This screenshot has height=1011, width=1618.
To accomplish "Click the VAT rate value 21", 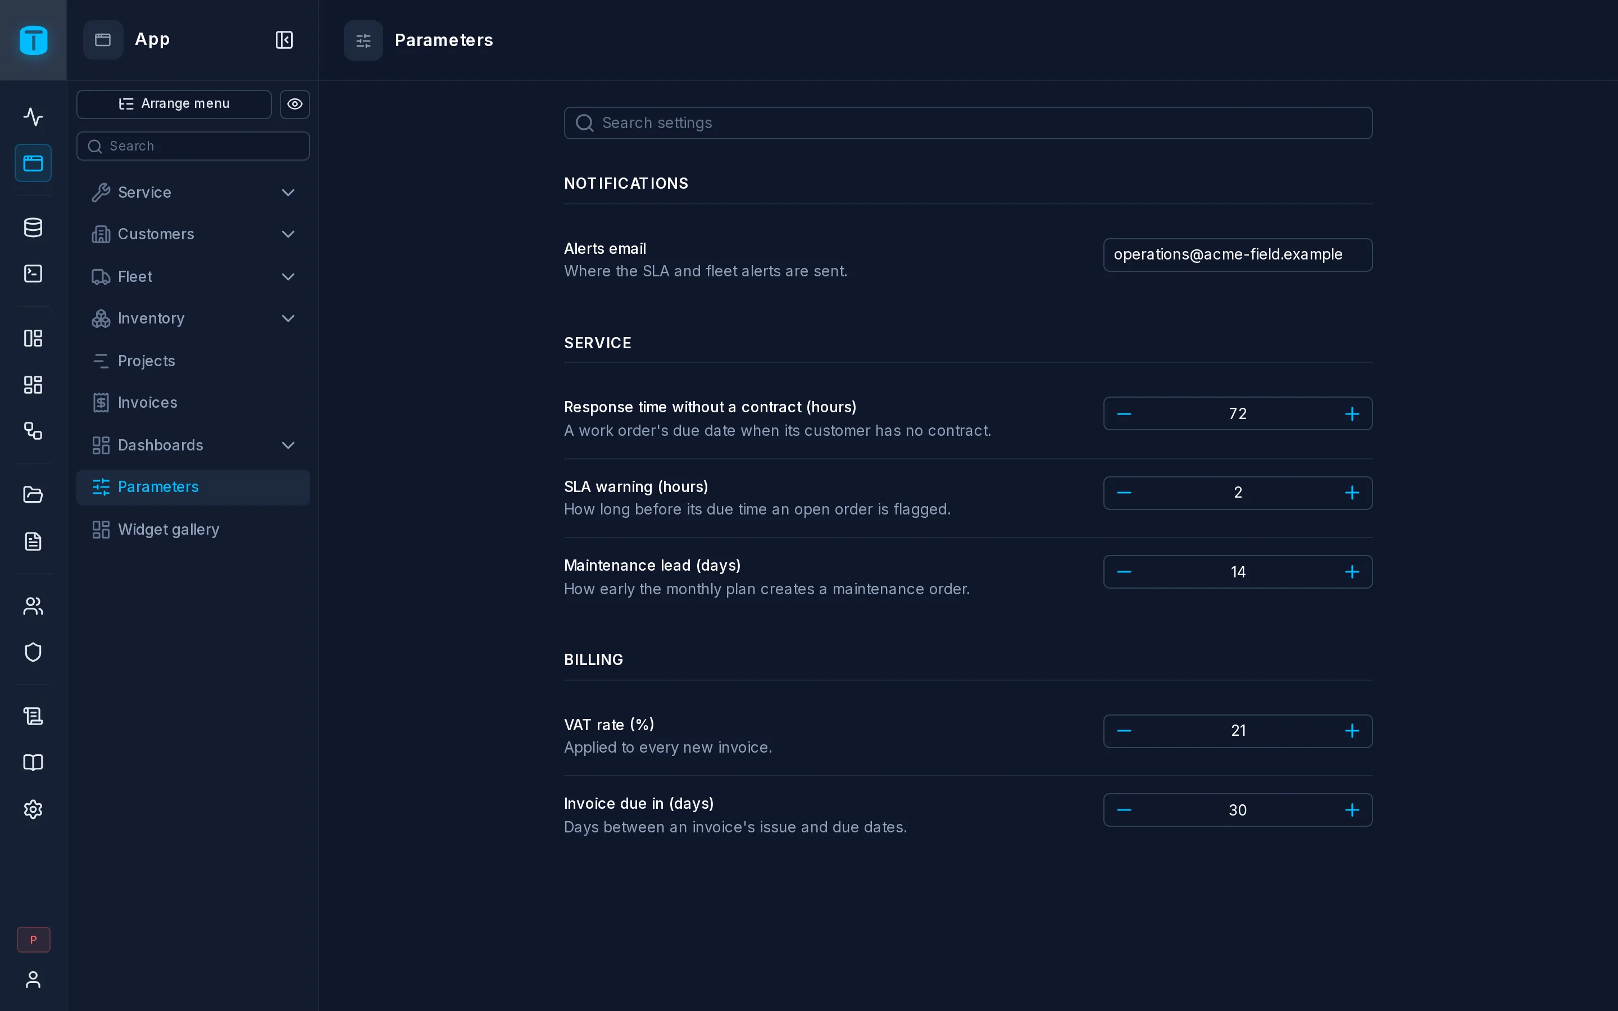I will tap(1238, 731).
